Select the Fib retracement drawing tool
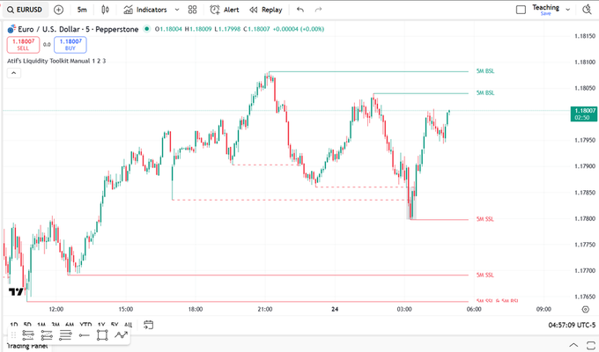The width and height of the screenshot is (599, 352). 65,335
